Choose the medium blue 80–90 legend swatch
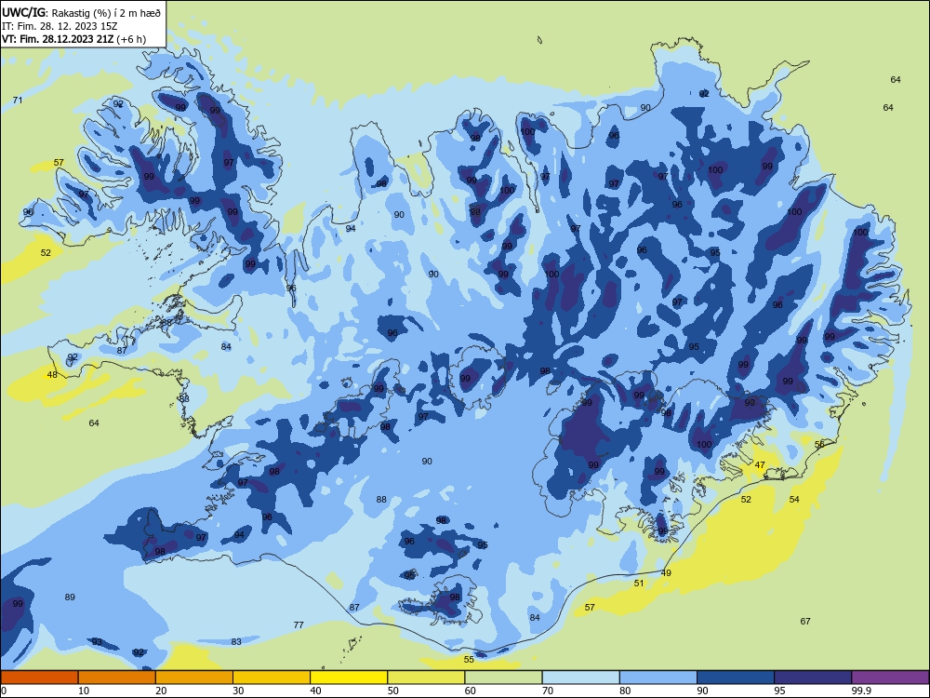 [x=658, y=678]
